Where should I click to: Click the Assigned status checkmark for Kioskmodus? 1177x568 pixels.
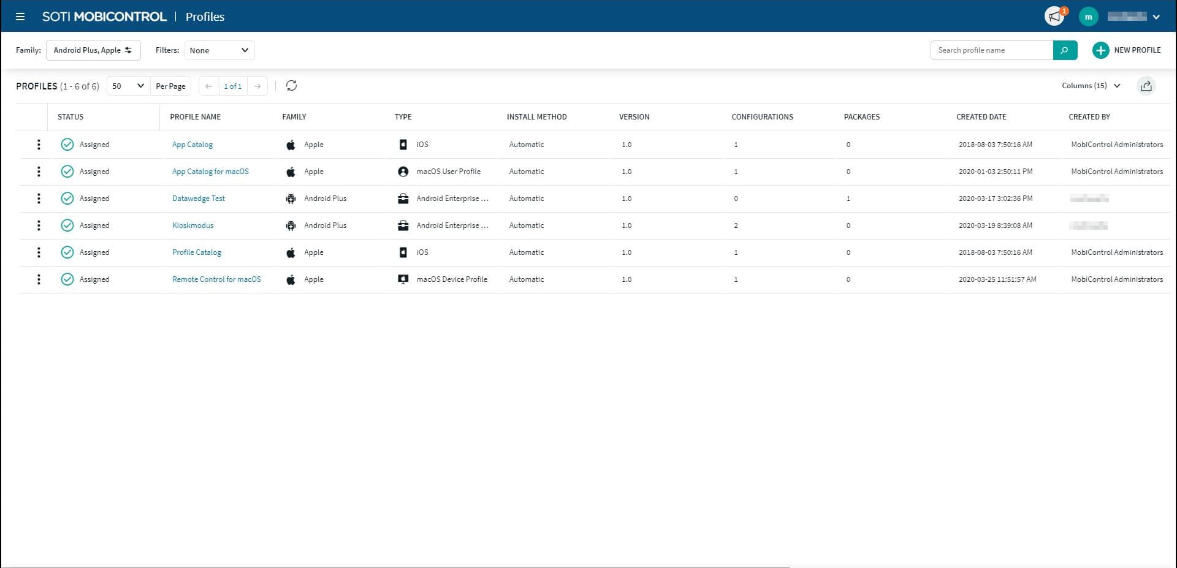[68, 225]
